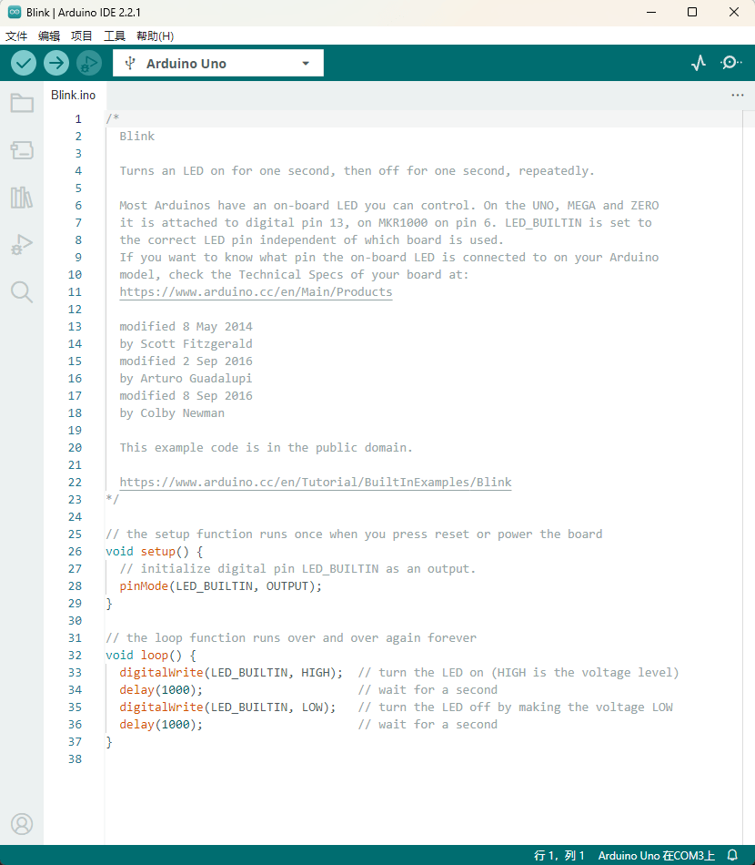This screenshot has height=865, width=755.
Task: Click the delay(1000); on line 34
Action: [x=161, y=690]
